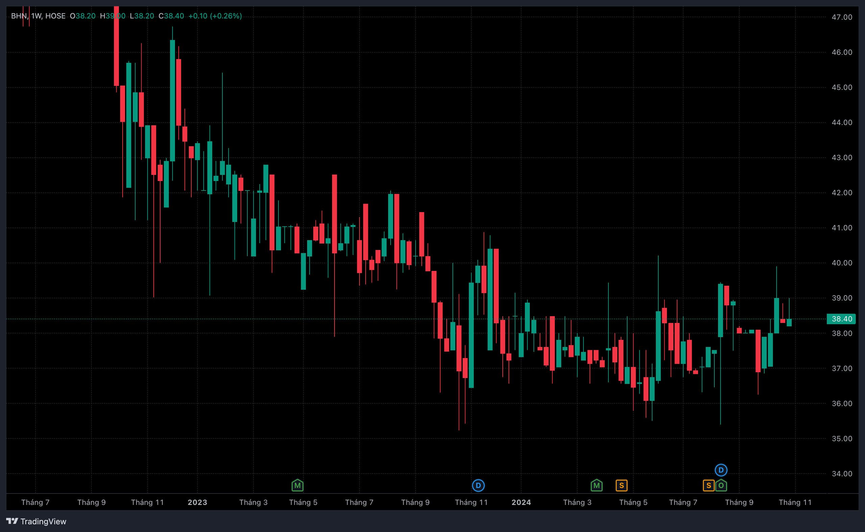
Task: Click the 36.00 price axis label
Action: point(842,404)
